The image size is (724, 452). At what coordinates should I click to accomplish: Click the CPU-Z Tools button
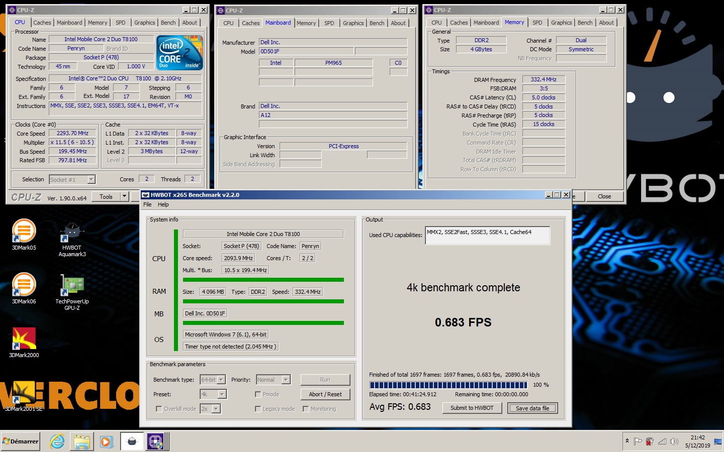coord(106,197)
